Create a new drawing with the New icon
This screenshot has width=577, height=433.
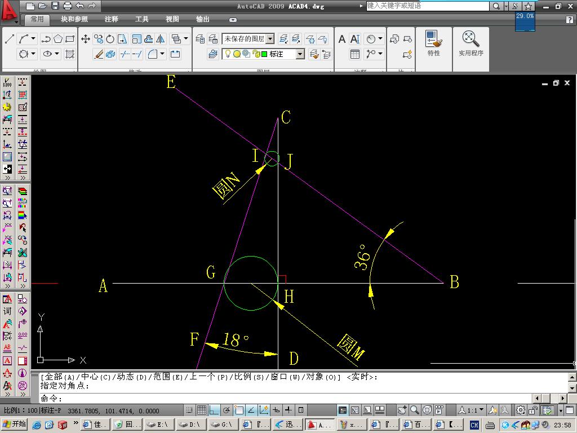pos(30,6)
